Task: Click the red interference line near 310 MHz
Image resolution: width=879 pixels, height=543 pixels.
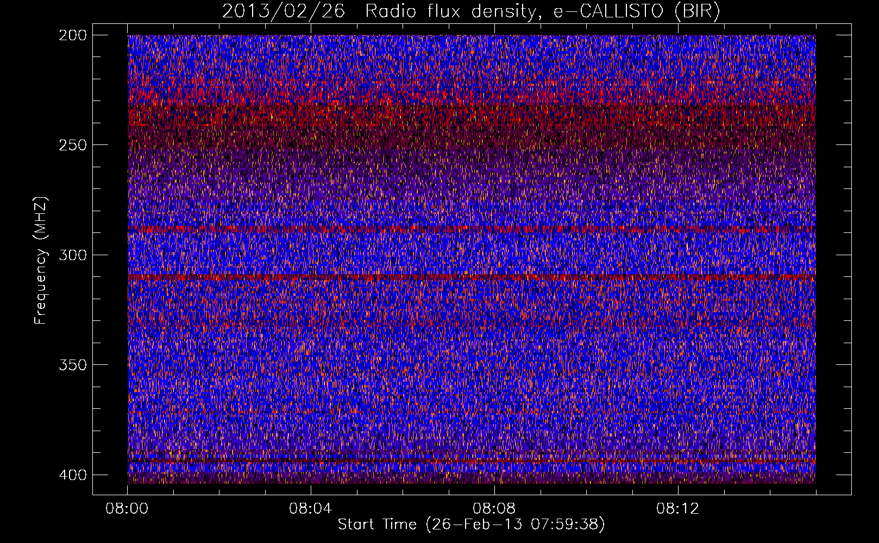Action: [x=472, y=277]
